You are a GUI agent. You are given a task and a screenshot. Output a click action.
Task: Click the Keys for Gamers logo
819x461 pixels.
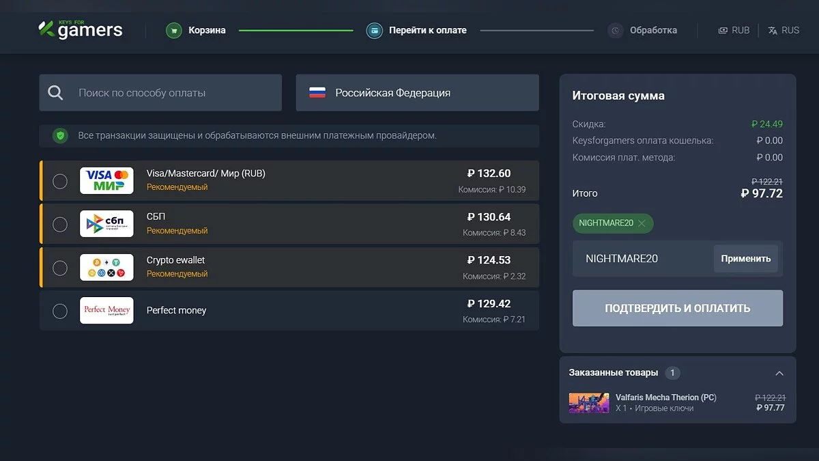(81, 29)
